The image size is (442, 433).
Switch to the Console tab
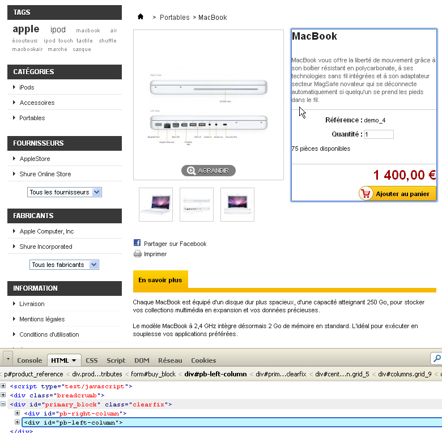click(29, 360)
